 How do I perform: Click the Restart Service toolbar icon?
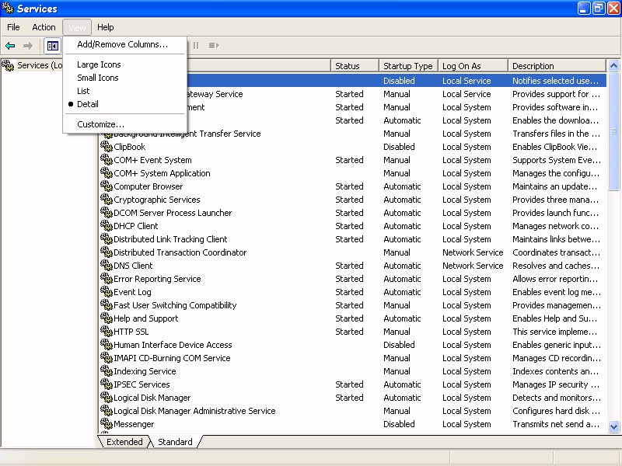214,46
